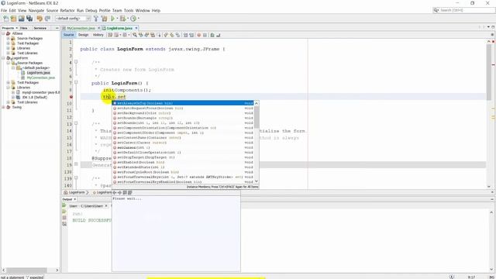This screenshot has width=496, height=279.
Task: Collapse the AllJava project node
Action: [x=3, y=33]
